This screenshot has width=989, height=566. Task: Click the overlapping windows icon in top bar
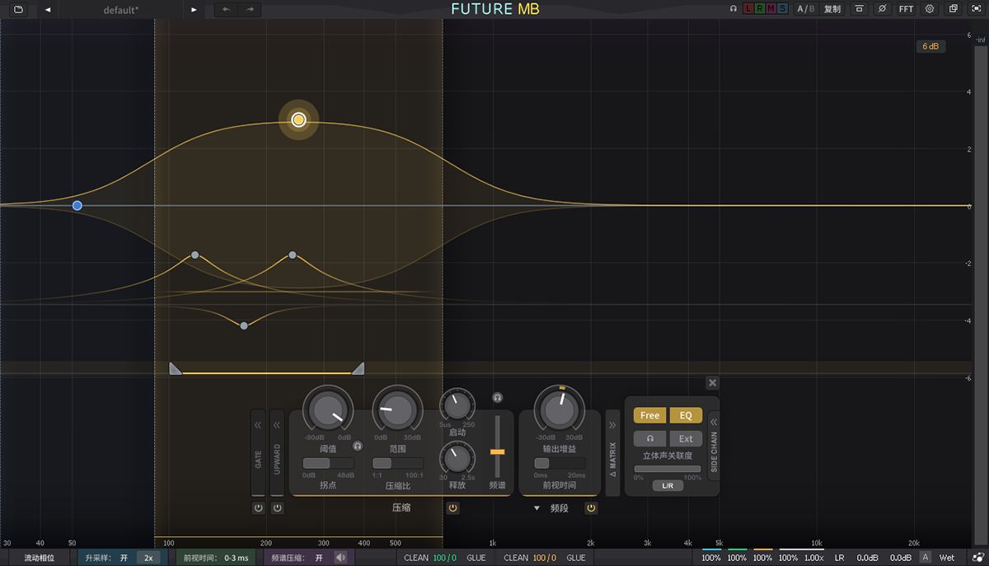(x=953, y=9)
